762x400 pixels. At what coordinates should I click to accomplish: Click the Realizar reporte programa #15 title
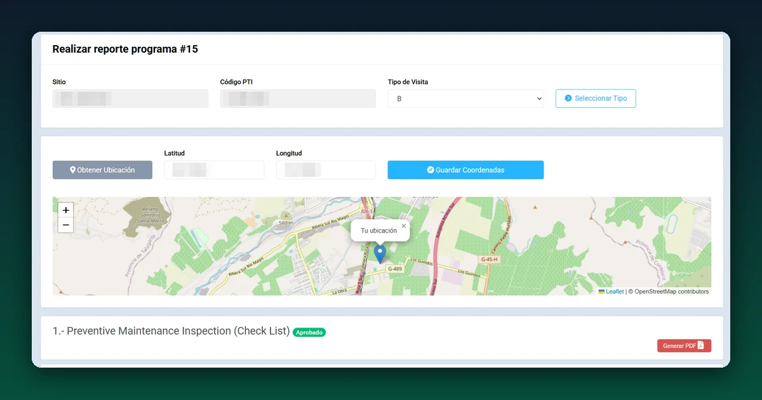(125, 49)
